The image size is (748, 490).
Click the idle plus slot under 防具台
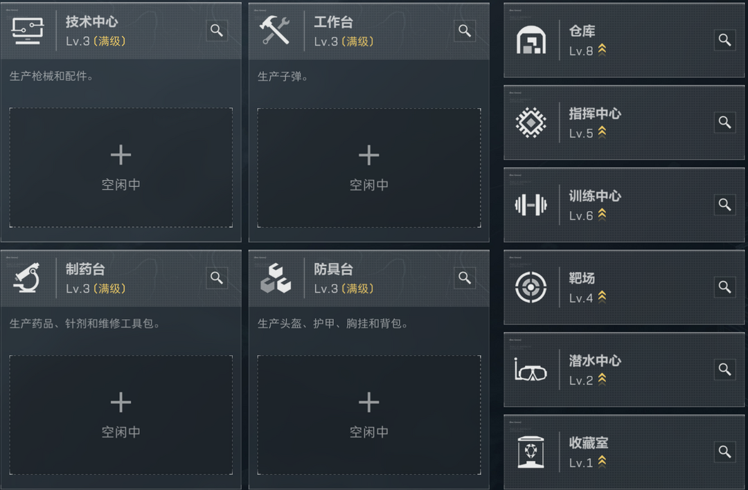pos(369,415)
